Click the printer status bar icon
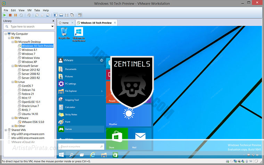 click(239, 161)
